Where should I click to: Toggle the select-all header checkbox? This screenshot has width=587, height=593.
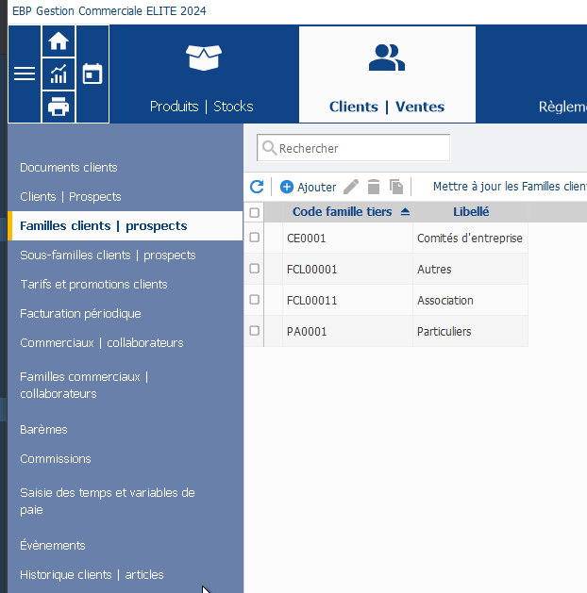pos(254,212)
